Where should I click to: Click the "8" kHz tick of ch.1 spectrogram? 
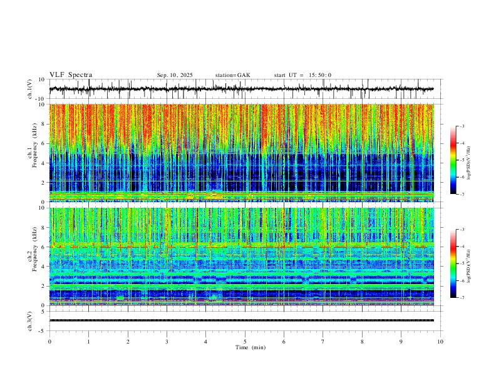click(x=43, y=124)
